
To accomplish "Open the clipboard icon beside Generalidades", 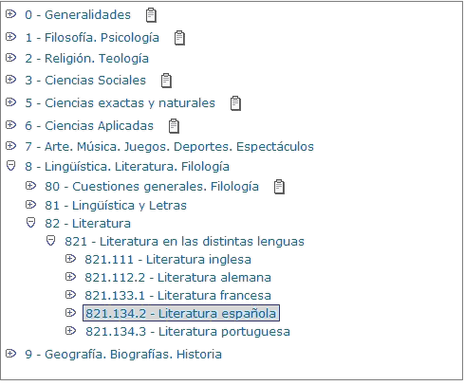I will tap(151, 15).
